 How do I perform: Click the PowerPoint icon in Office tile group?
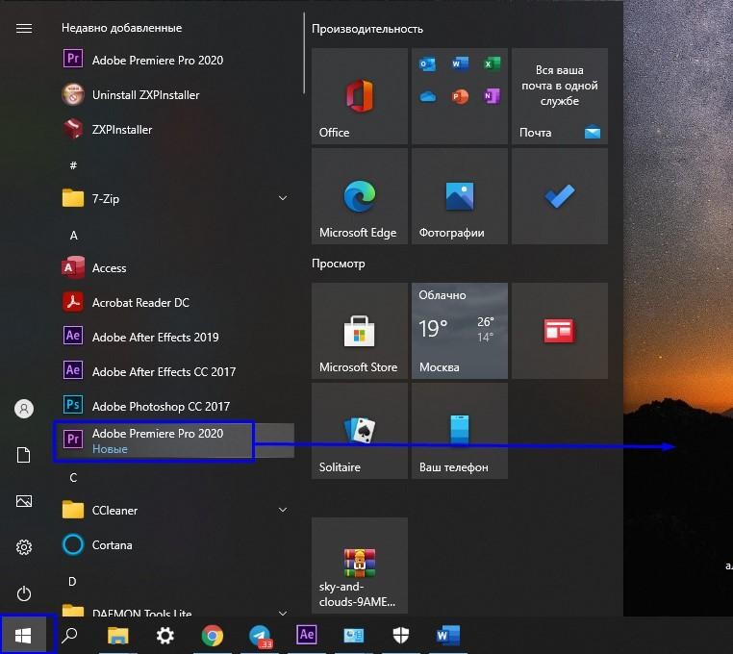460,96
